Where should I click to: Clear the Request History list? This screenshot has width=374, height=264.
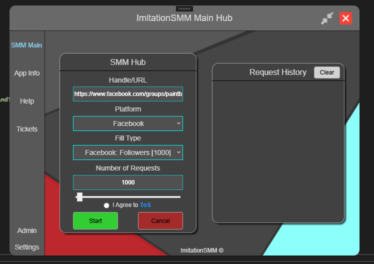327,72
